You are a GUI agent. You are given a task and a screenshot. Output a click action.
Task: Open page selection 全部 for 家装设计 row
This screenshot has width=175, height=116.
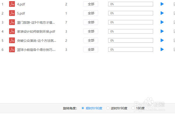91,31
